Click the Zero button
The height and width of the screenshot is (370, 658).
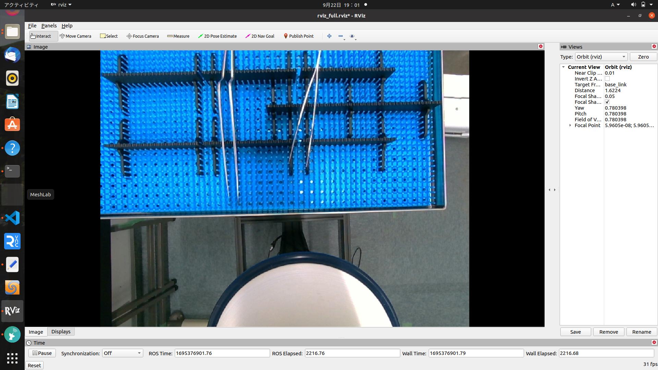(x=643, y=57)
